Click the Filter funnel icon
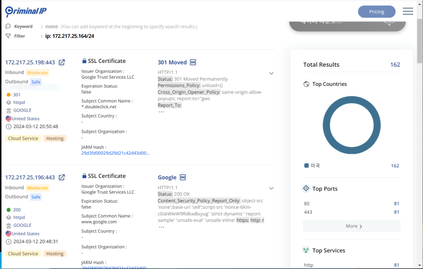This screenshot has height=269, width=423. click(8, 36)
